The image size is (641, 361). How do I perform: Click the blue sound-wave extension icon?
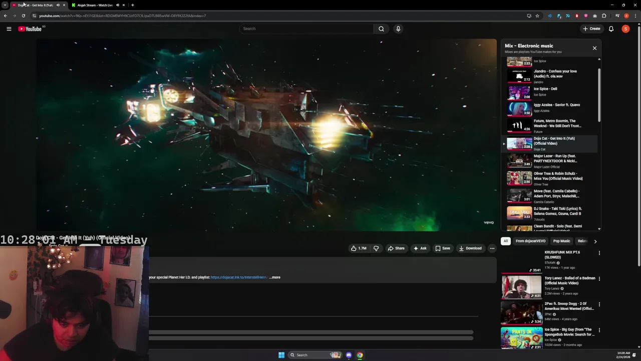click(x=550, y=16)
